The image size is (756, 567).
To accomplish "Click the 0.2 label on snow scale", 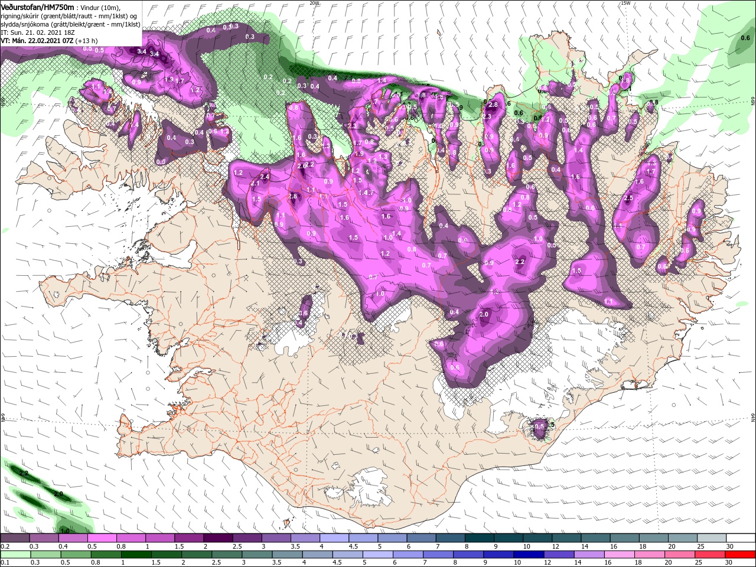I will pyautogui.click(x=5, y=546).
